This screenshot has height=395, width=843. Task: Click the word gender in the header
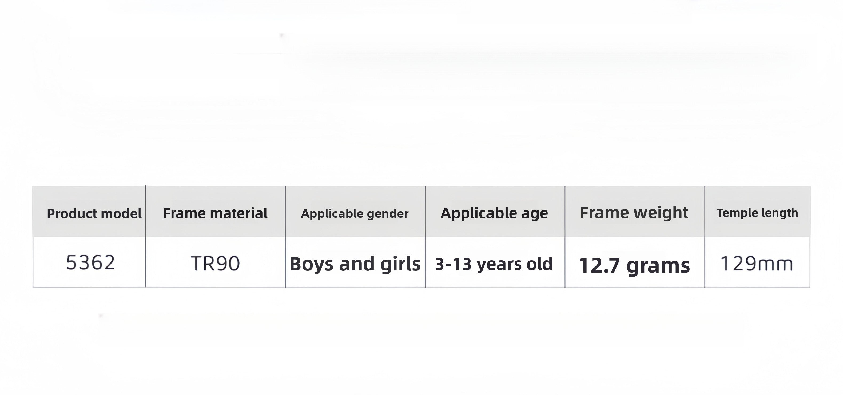point(388,214)
